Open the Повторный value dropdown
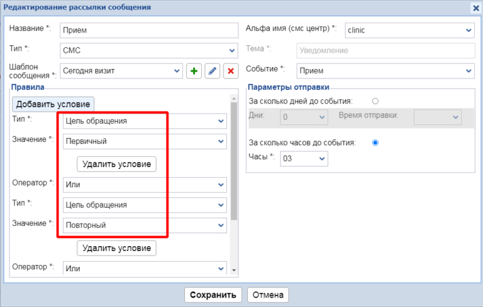The height and width of the screenshot is (307, 483). (145, 225)
